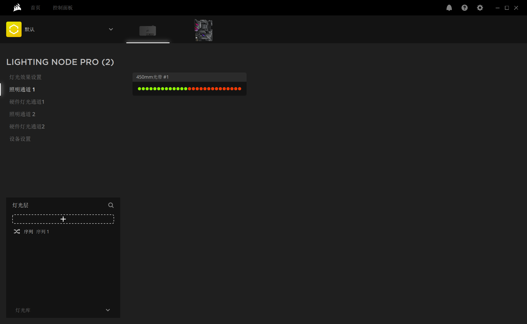Image resolution: width=527 pixels, height=324 pixels.
Task: Select 硬件灯光通道1 in the sidebar
Action: [x=27, y=102]
